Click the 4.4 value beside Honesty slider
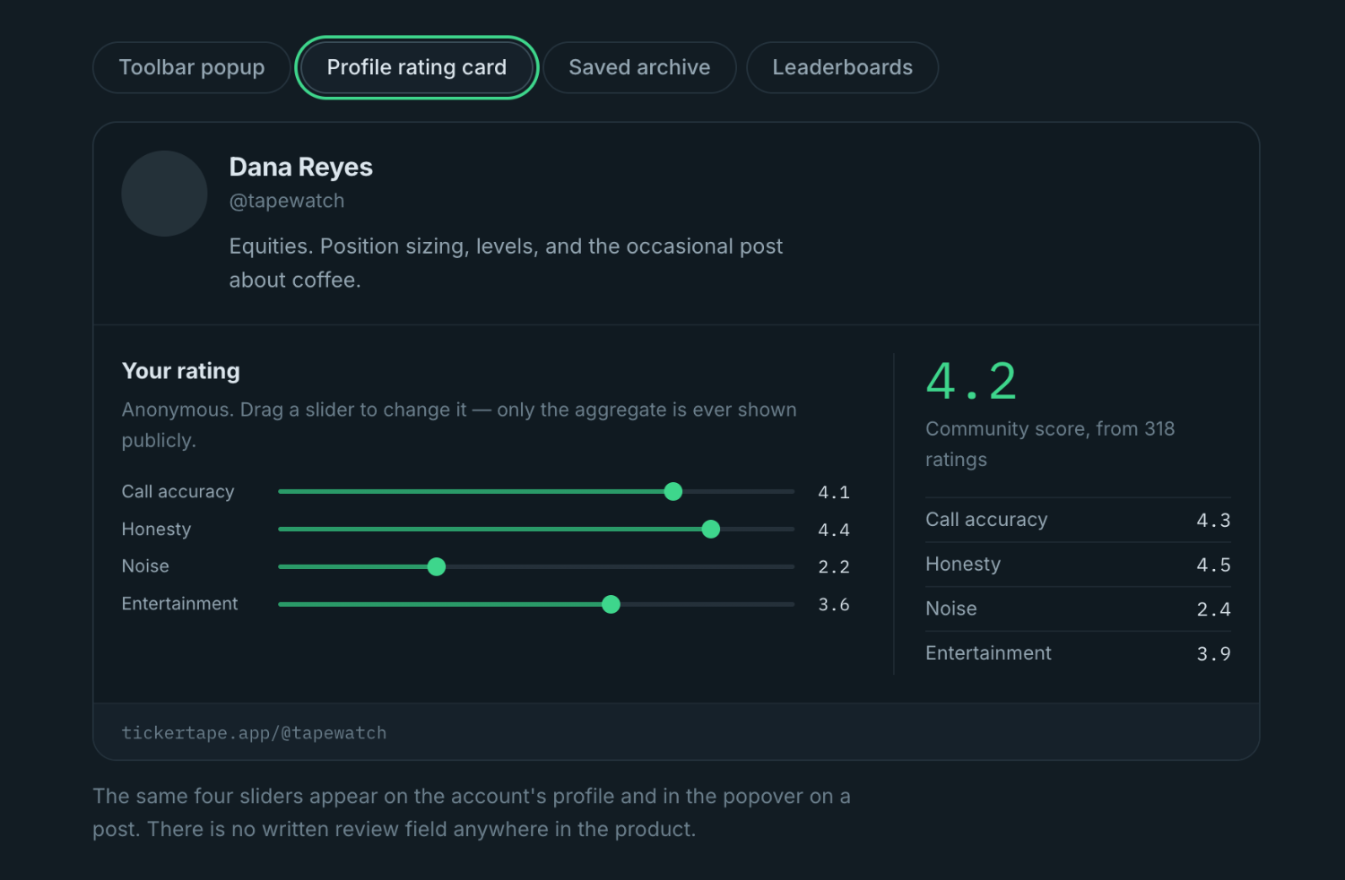 834,530
